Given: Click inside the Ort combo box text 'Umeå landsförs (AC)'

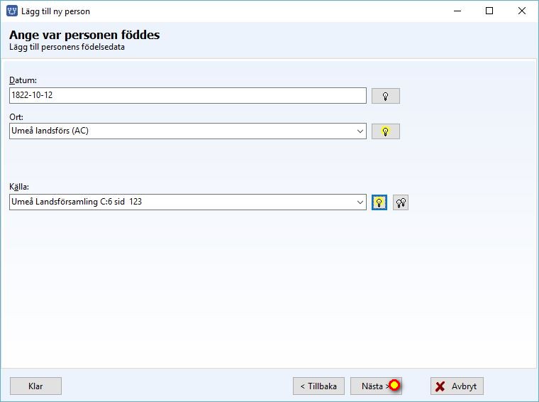Looking at the screenshot, I should [50, 131].
